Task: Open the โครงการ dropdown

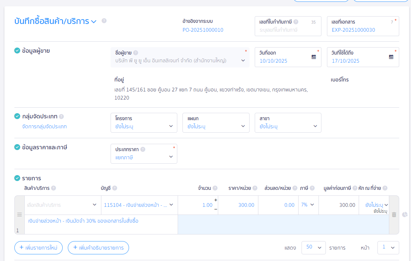Action: (144, 123)
